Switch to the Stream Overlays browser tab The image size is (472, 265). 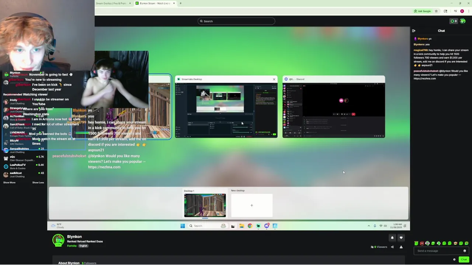coord(113,3)
